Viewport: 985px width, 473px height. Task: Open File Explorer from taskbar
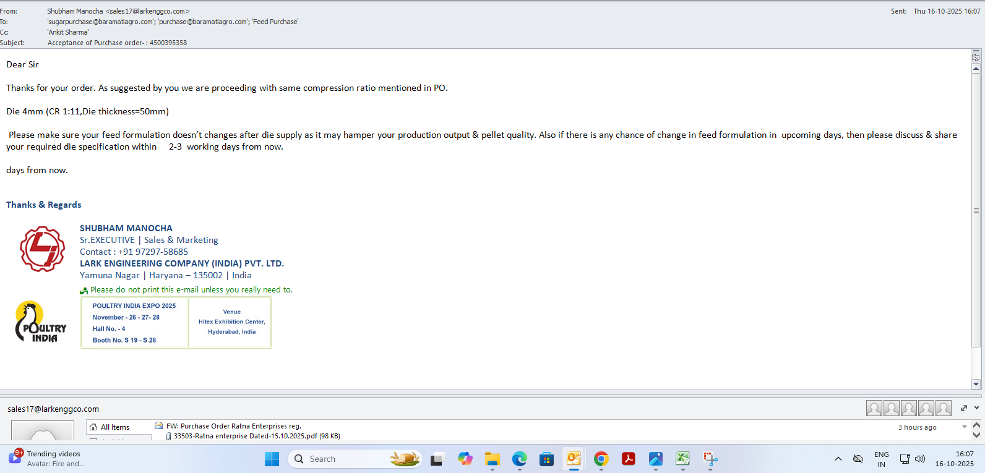[x=492, y=459]
